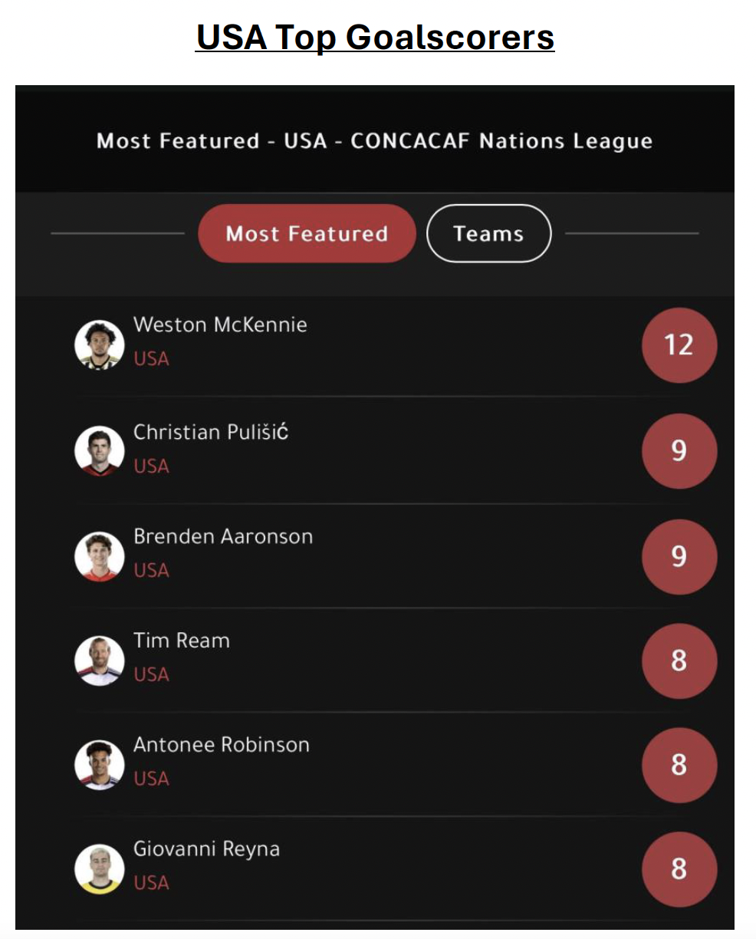This screenshot has width=756, height=939.
Task: Select the Giovanni Reyna name
Action: [x=206, y=850]
